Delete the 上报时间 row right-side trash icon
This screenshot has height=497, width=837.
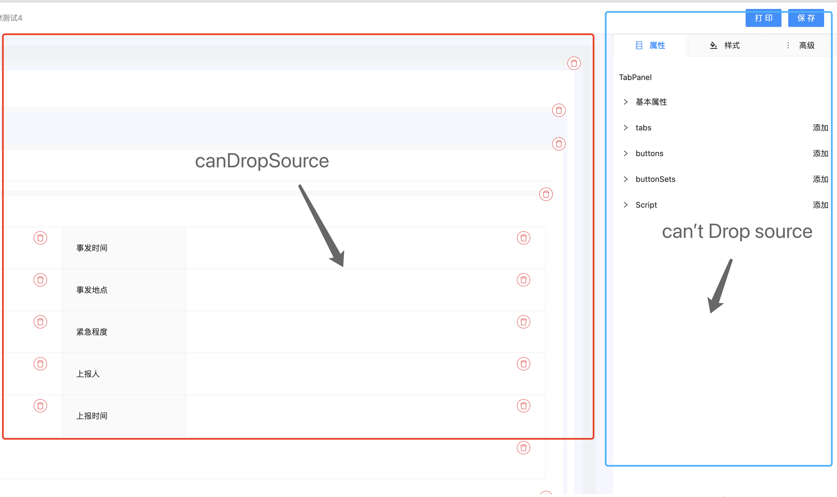click(523, 405)
